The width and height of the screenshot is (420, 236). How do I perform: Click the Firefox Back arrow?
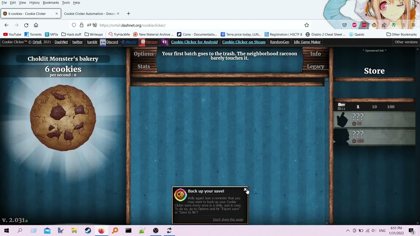pyautogui.click(x=7, y=25)
